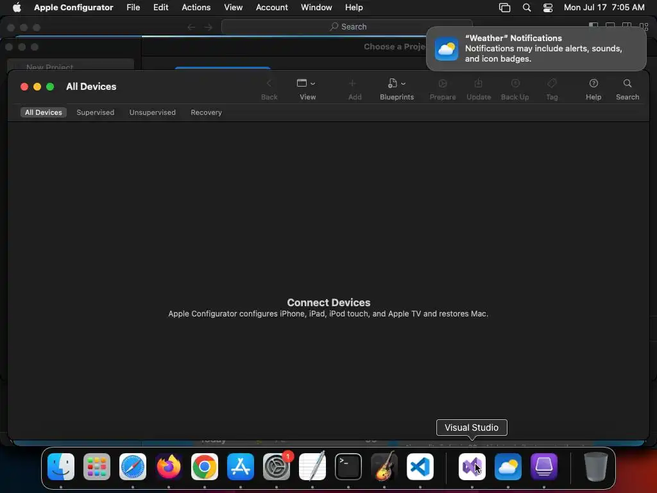Click the Prepare toolbar icon
This screenshot has width=657, height=493.
tap(443, 83)
